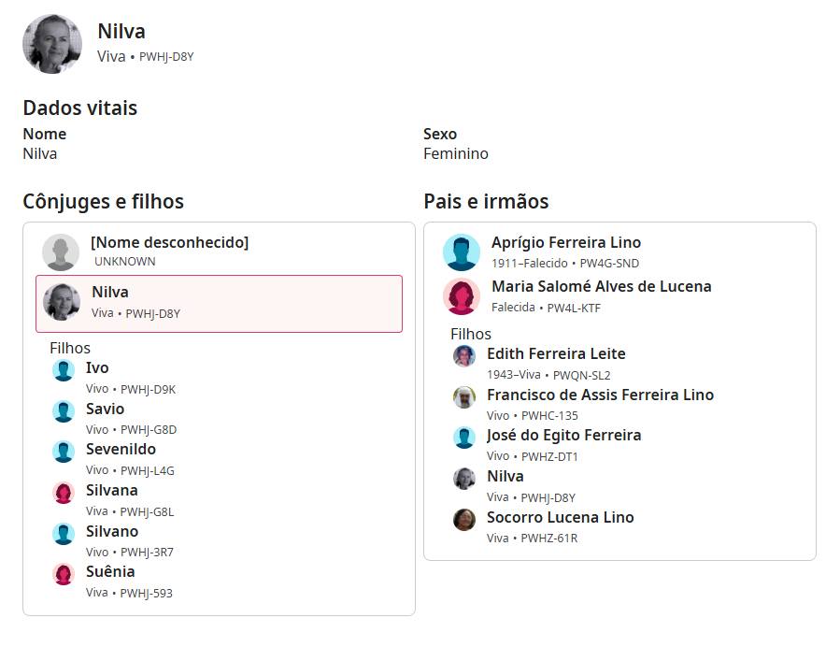Click José do Egito Ferreira's avatar icon
Screen dimensions: 840x661
coord(464,438)
